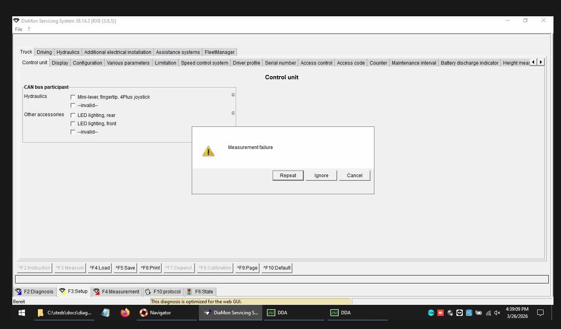
Task: Open the Access control sub-tab
Action: point(317,63)
